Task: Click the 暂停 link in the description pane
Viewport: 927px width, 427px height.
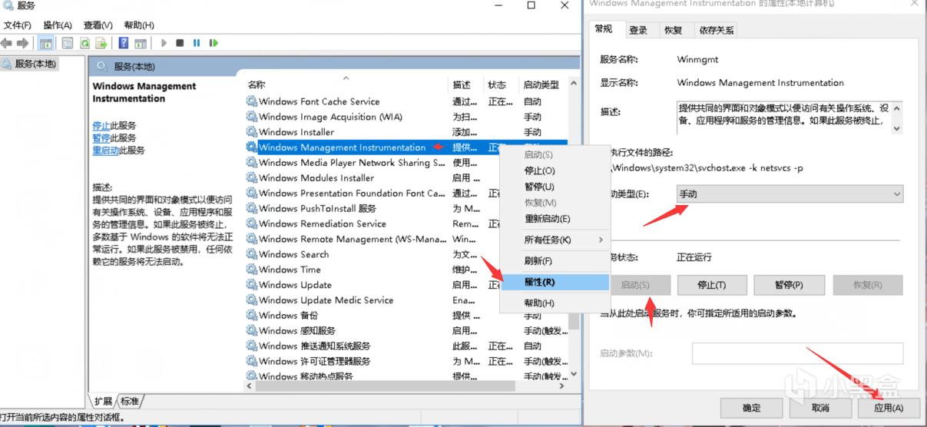Action: coord(101,137)
